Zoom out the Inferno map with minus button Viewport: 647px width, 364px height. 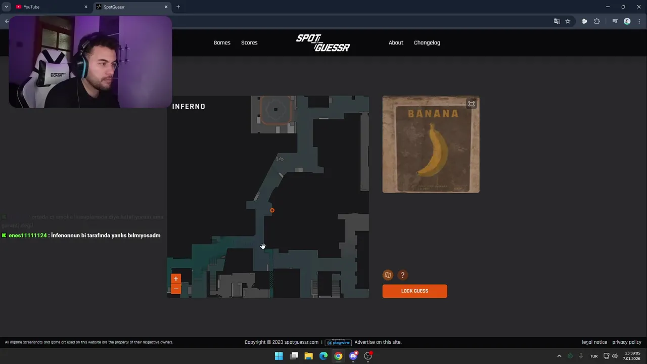click(x=176, y=289)
